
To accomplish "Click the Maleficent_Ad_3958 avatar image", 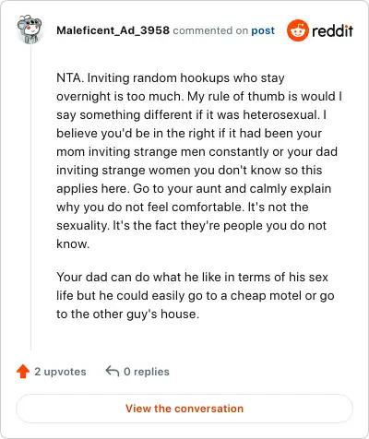I will [x=29, y=30].
